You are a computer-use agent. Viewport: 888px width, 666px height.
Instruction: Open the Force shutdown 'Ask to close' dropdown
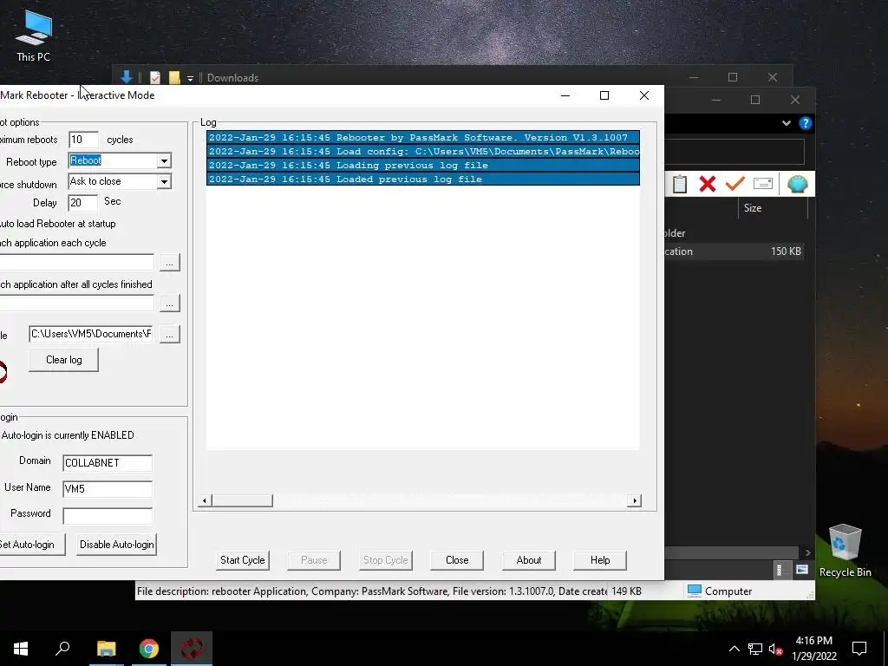coord(164,182)
